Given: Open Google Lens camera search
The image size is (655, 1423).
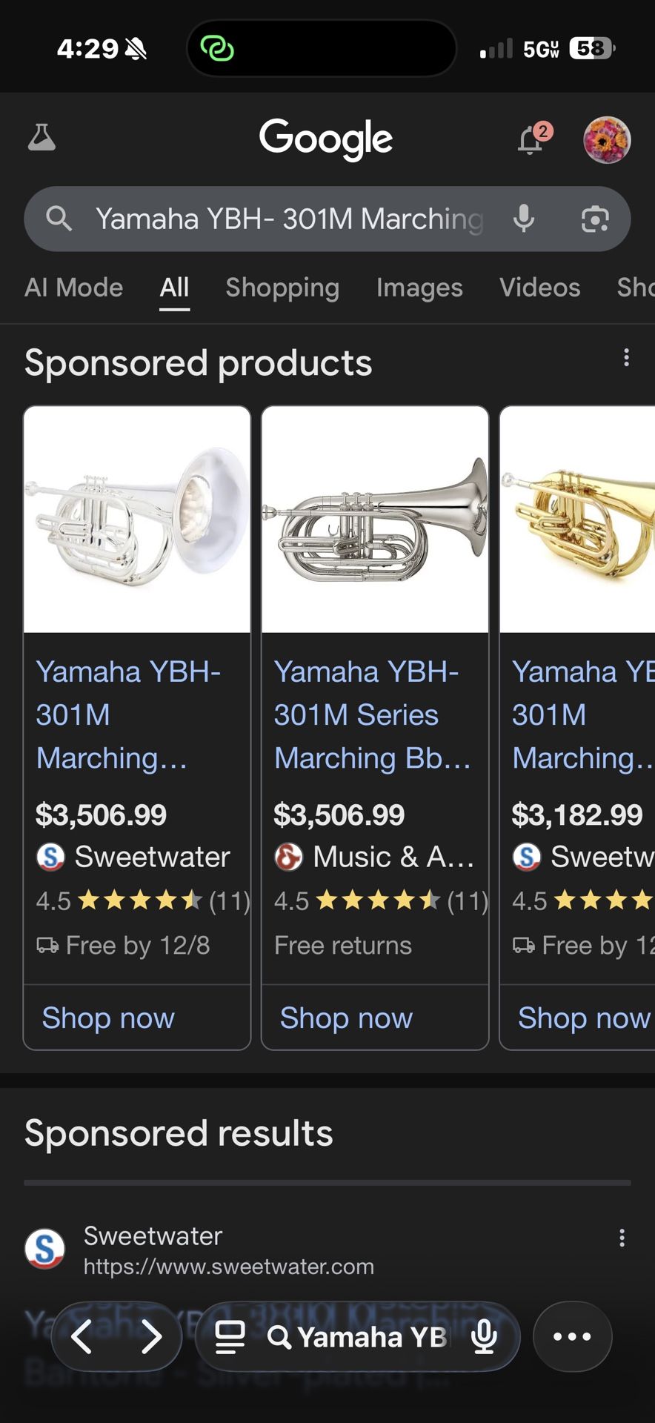Looking at the screenshot, I should pos(594,219).
